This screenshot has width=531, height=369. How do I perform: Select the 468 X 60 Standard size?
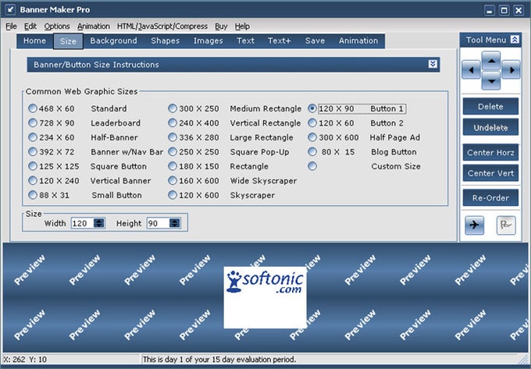click(33, 108)
